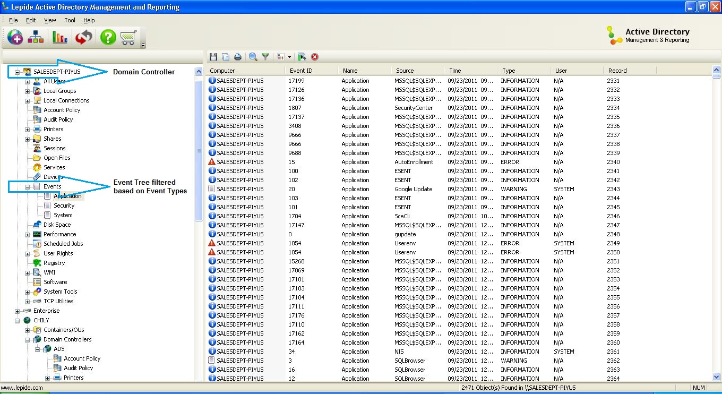Click the red refresh arrows icon
This screenshot has width=722, height=394.
click(x=83, y=38)
